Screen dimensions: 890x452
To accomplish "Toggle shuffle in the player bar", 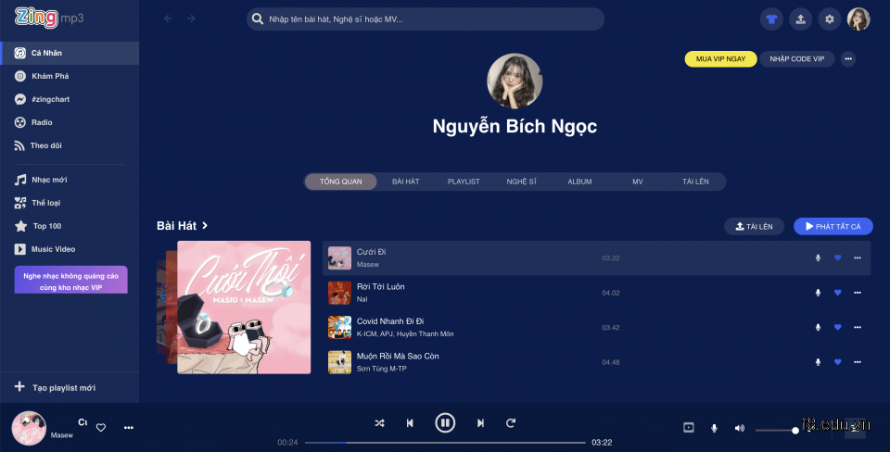I will [x=379, y=423].
